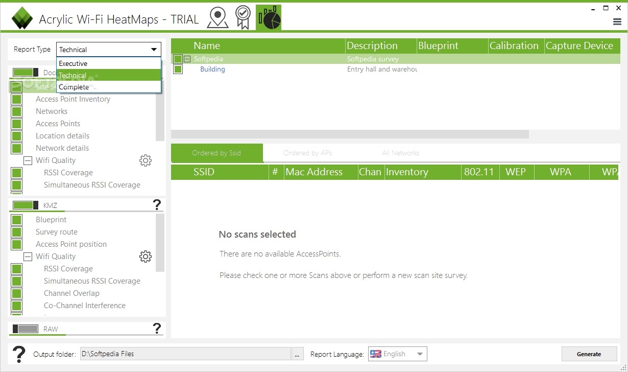The height and width of the screenshot is (372, 628).
Task: Select the reports chart icon in header
Action: pos(269,17)
